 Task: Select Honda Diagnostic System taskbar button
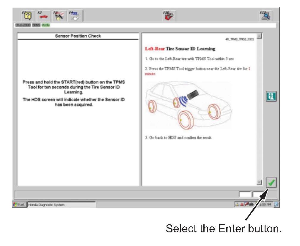61,204
